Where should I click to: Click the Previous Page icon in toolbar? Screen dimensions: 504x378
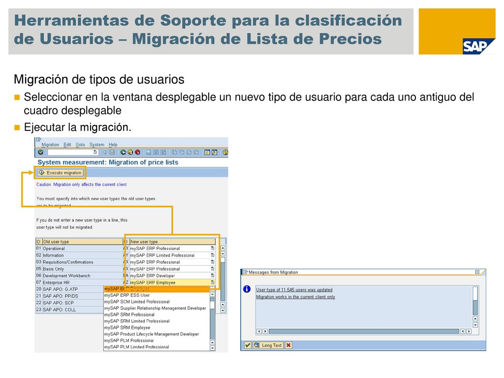coord(182,153)
